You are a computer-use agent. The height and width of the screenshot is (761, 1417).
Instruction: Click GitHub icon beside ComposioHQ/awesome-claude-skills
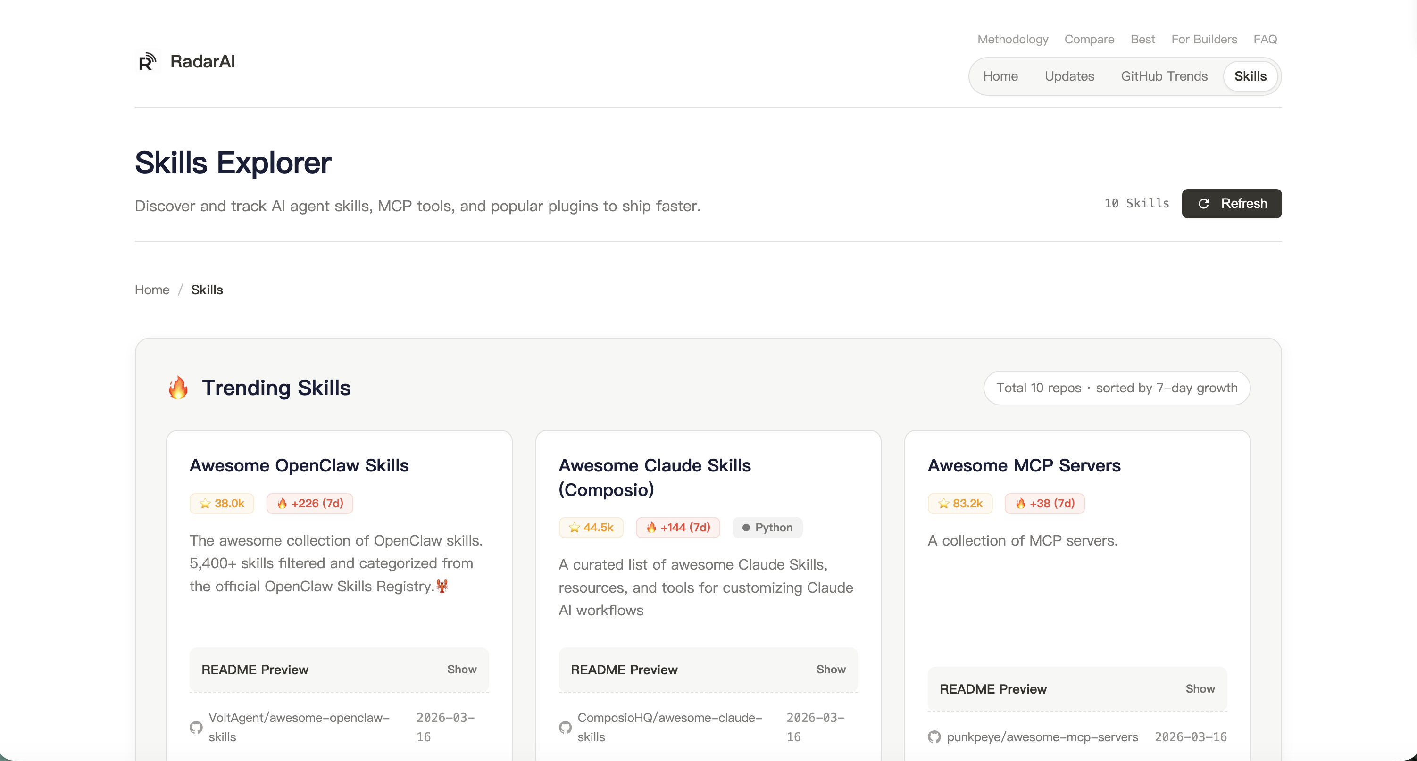(565, 727)
